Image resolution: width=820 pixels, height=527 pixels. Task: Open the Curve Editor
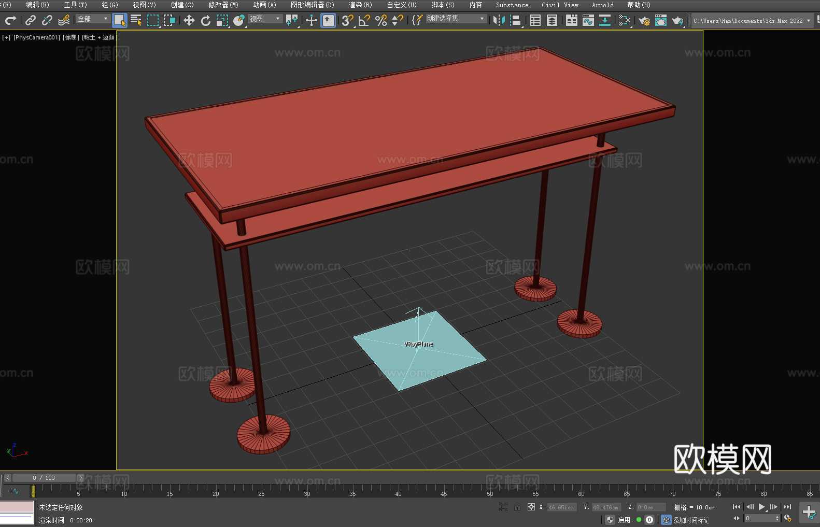coord(588,20)
